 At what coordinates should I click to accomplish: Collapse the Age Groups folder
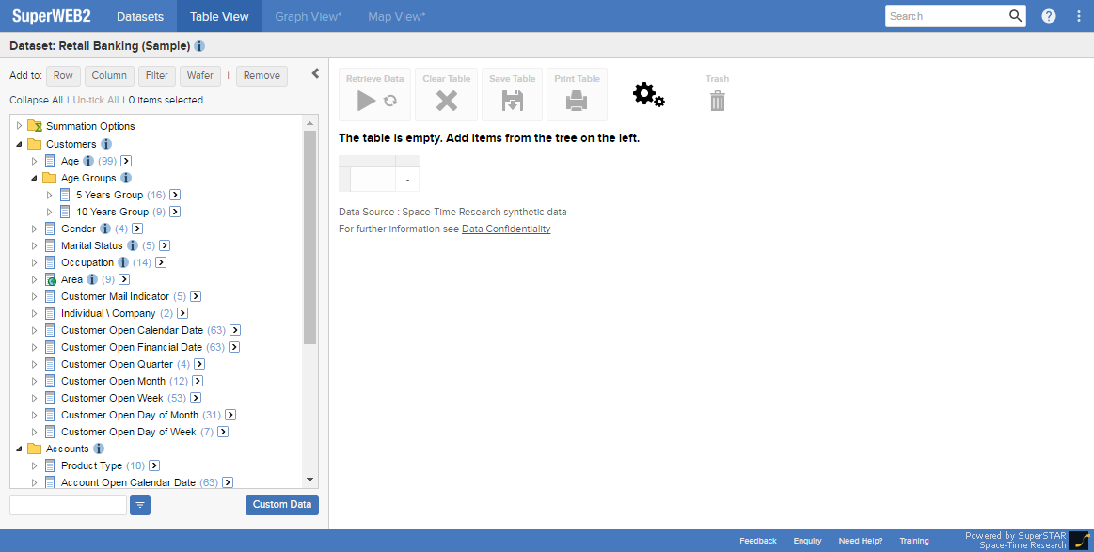pyautogui.click(x=35, y=178)
